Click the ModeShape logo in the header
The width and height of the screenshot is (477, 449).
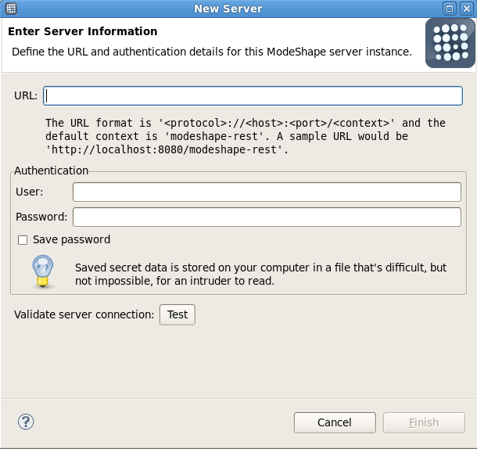[450, 43]
